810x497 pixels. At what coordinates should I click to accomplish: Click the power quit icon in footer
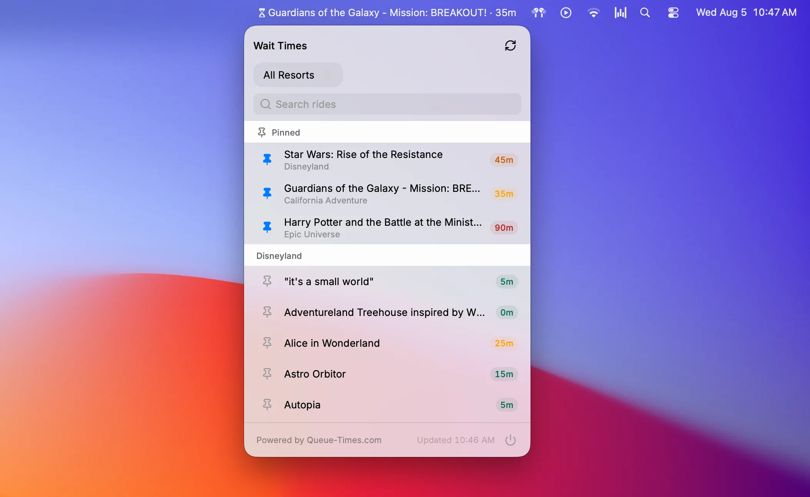pyautogui.click(x=510, y=440)
